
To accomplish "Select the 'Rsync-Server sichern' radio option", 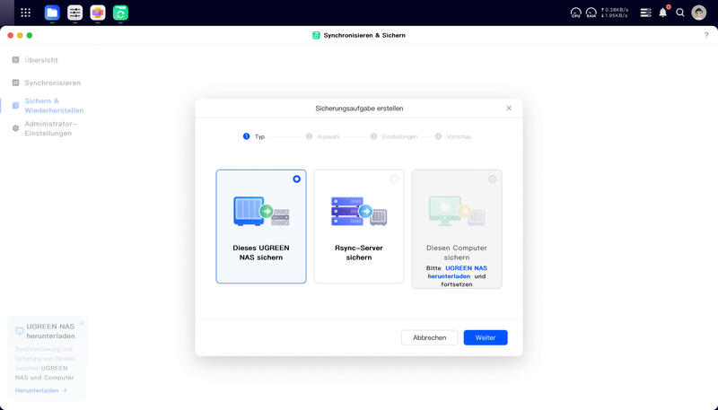I will coord(394,179).
